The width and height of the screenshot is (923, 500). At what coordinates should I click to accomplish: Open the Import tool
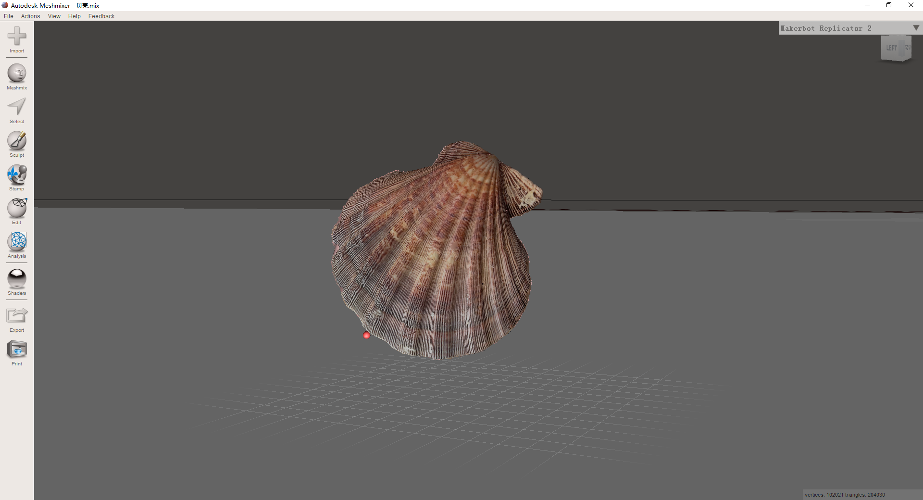(16, 41)
